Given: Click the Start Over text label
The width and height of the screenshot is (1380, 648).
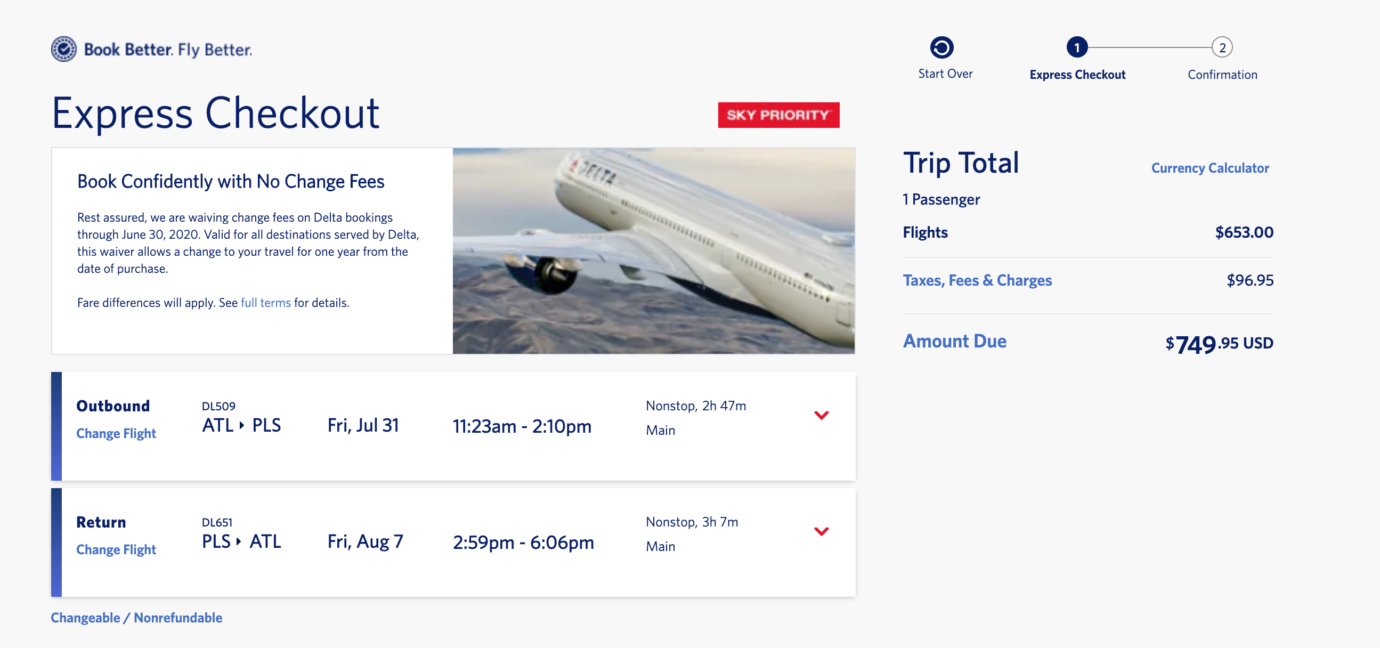Looking at the screenshot, I should (945, 74).
